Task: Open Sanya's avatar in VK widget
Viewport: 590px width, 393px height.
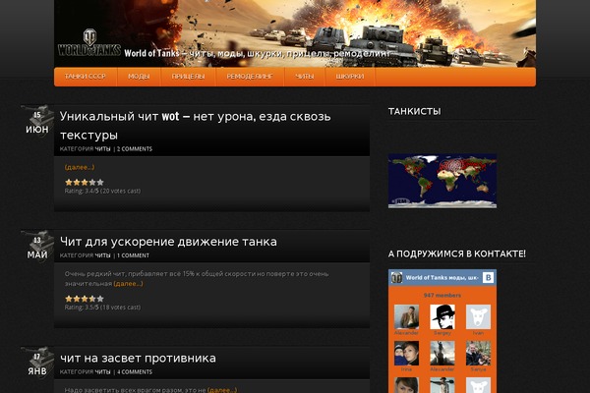Action: (478, 353)
